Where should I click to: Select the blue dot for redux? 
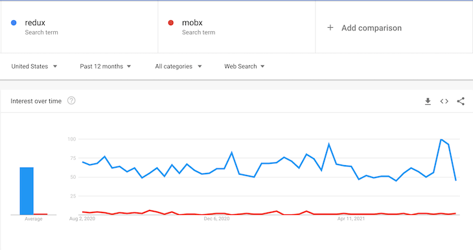[x=14, y=23]
